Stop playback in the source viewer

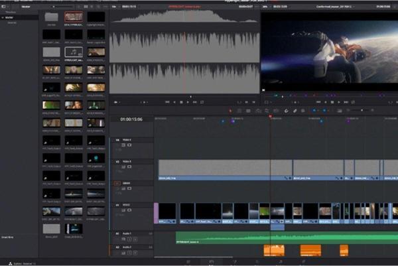[x=181, y=102]
